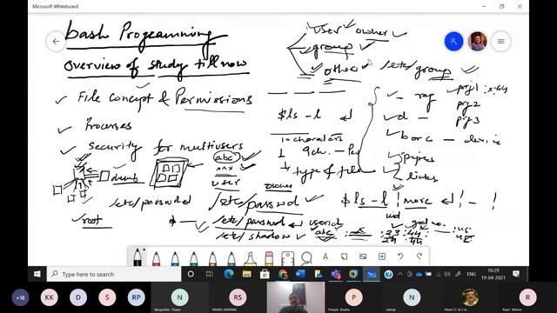This screenshot has height=313, width=557.
Task: Select the yellow highlighter tool
Action: coord(250,258)
